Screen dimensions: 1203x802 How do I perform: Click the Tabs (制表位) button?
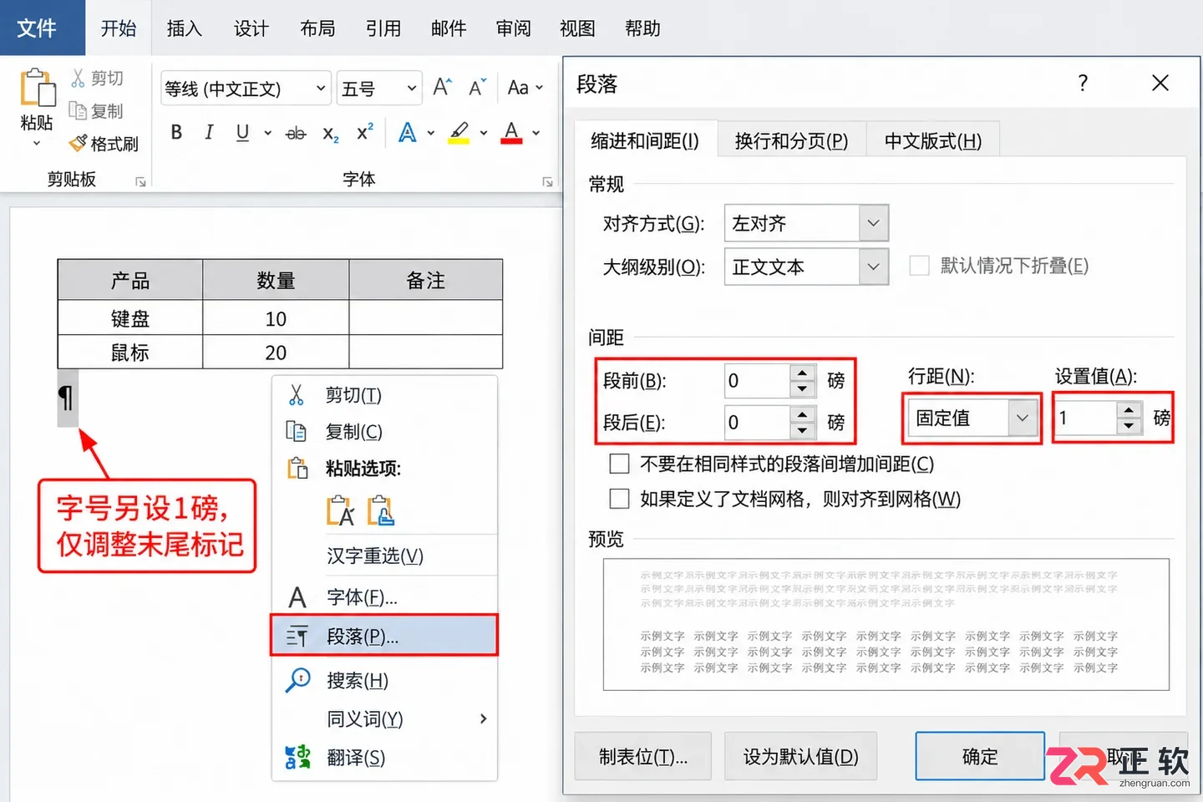pyautogui.click(x=643, y=757)
